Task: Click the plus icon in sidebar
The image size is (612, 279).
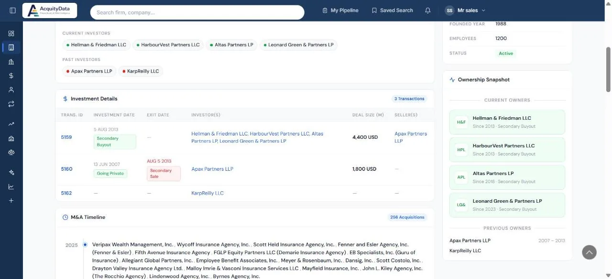Action: 11,201
